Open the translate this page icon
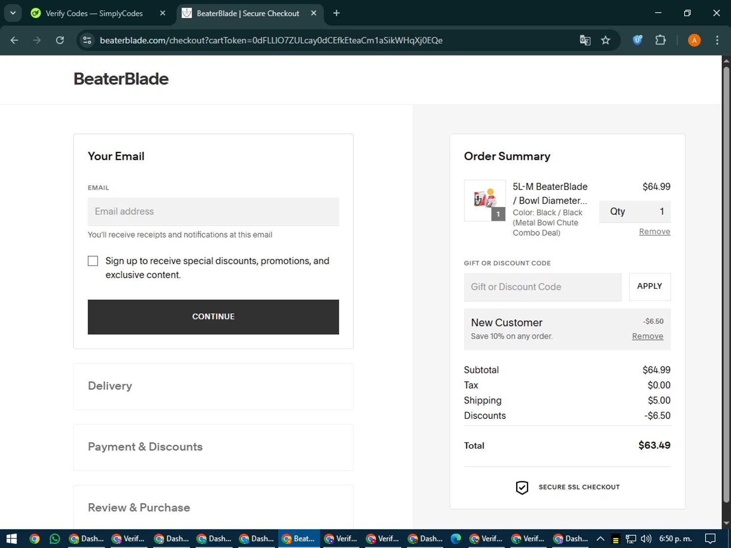 585,40
